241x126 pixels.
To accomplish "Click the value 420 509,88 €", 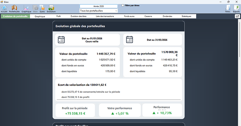I will pyautogui.click(x=108, y=66).
